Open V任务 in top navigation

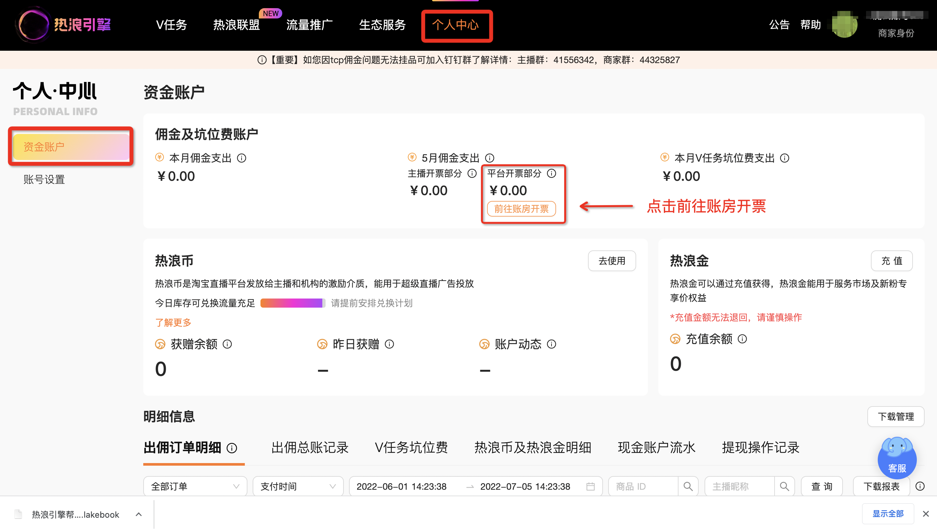point(172,25)
